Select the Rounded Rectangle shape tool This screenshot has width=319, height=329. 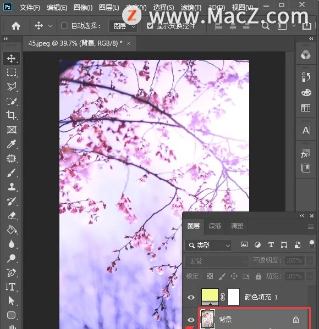coord(11,315)
